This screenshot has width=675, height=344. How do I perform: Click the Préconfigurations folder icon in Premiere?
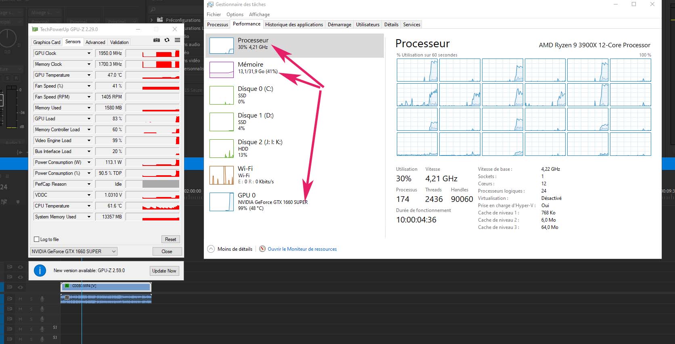[160, 20]
